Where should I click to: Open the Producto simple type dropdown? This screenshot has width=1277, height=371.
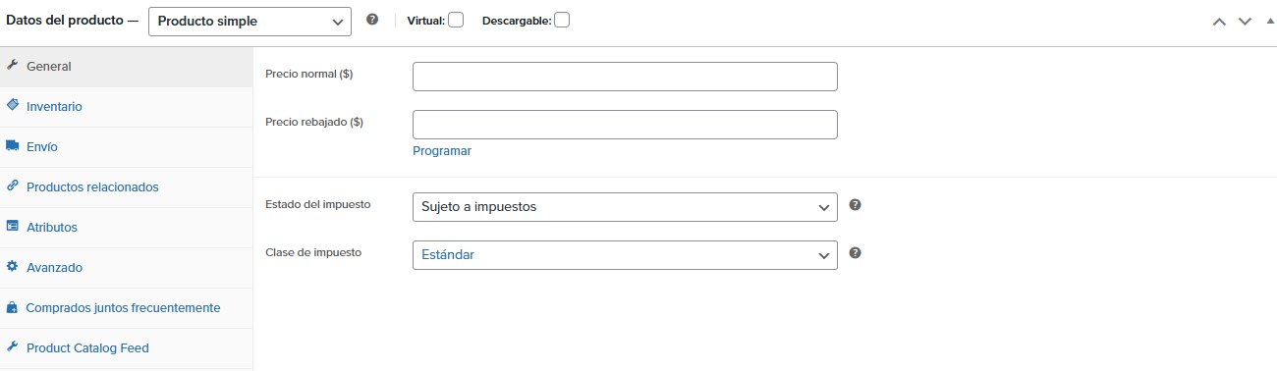point(250,21)
